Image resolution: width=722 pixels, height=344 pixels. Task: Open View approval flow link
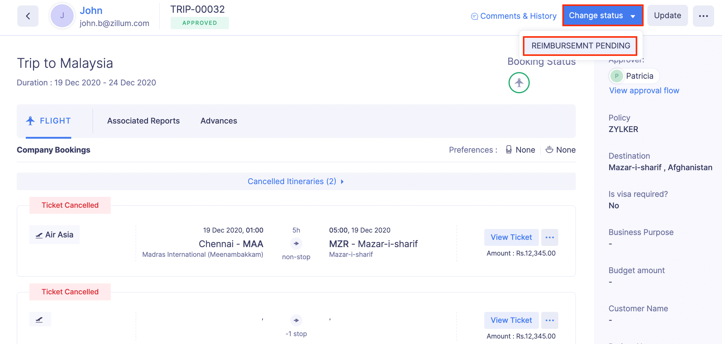click(644, 91)
